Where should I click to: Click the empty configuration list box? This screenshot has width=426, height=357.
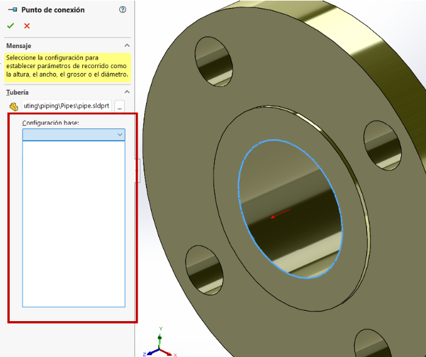tap(74, 224)
